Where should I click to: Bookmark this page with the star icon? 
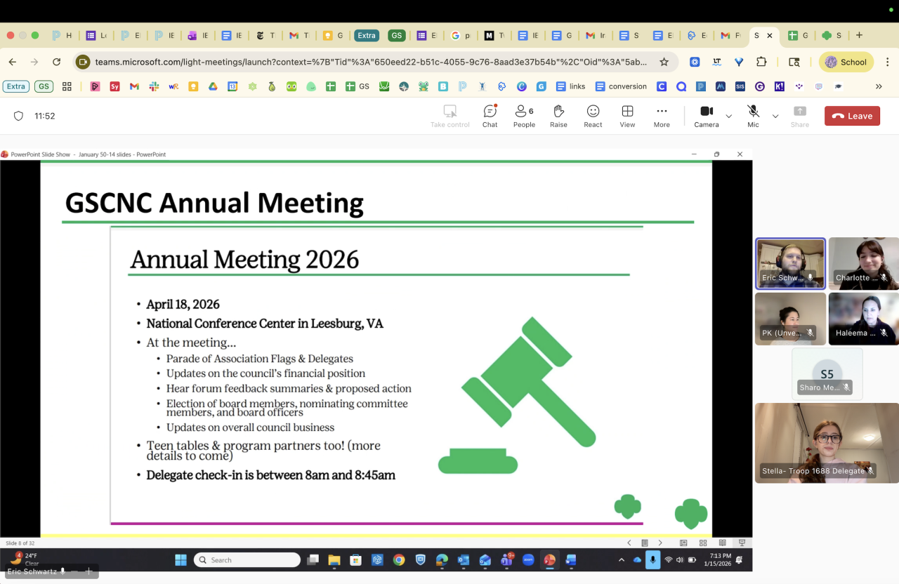[x=664, y=62]
